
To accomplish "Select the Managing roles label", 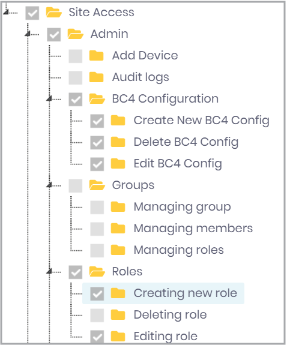I will click(179, 250).
